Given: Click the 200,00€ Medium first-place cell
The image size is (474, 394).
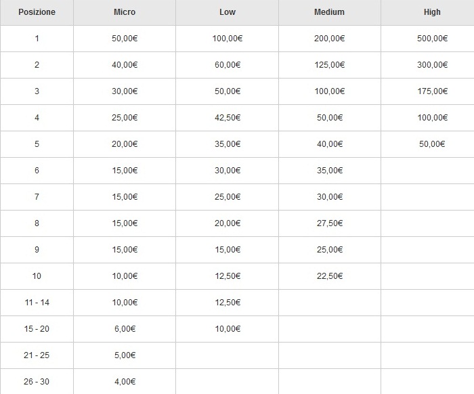Looking at the screenshot, I should point(330,39).
